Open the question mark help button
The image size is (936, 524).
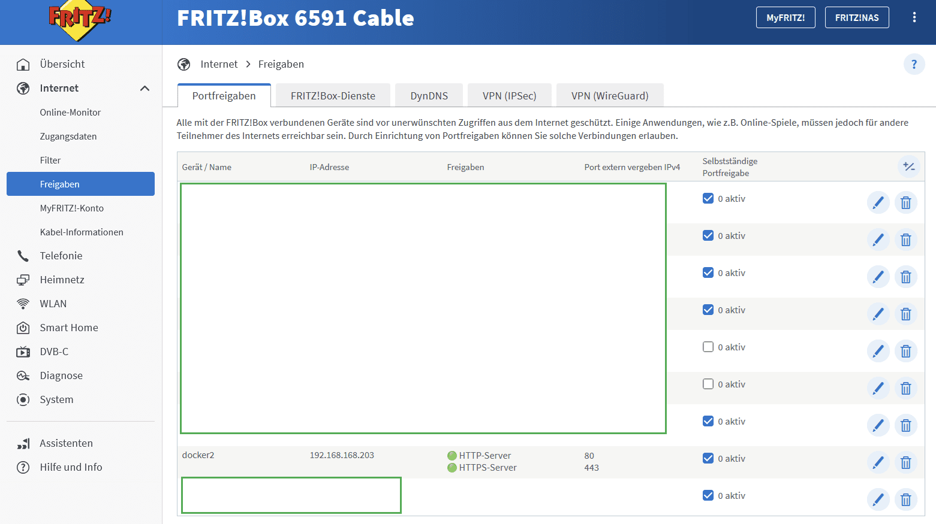[914, 64]
